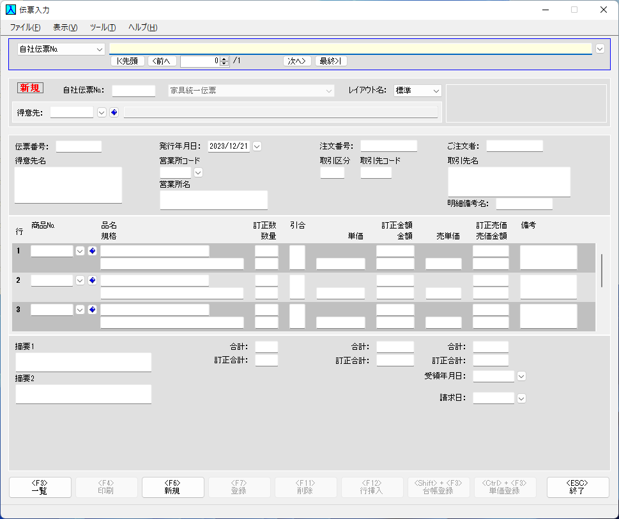
Task: Click the 取引区分 input field
Action: 332,173
